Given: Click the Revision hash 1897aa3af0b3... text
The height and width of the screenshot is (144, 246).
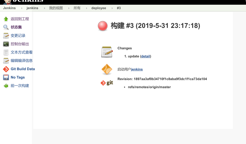Looking at the screenshot, I should 170,79.
